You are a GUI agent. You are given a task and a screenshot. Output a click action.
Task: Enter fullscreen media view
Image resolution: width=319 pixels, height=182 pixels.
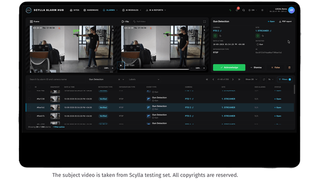coord(204,21)
